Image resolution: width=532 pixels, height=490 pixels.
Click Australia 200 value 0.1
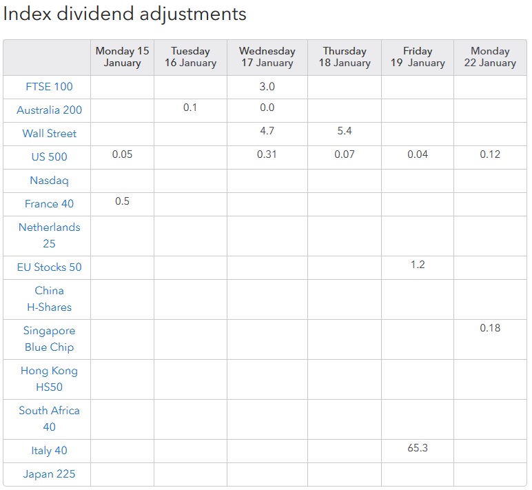coord(190,108)
